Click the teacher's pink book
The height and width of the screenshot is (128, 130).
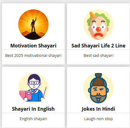26,96
